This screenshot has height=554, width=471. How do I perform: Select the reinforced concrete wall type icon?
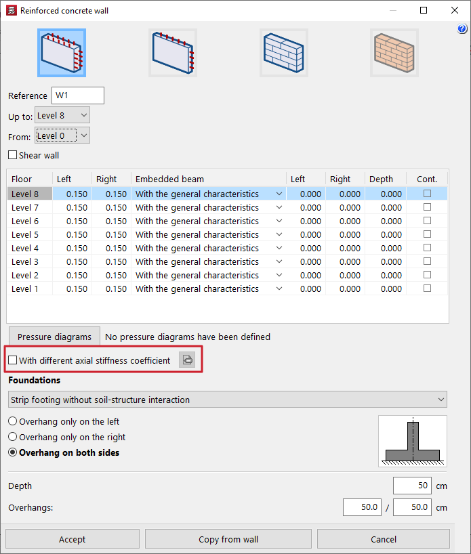click(x=62, y=53)
